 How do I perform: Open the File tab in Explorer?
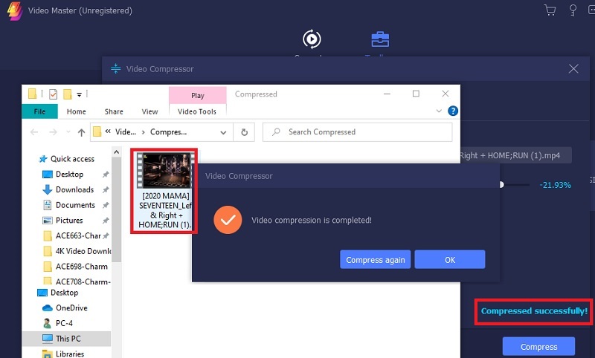pyautogui.click(x=39, y=111)
